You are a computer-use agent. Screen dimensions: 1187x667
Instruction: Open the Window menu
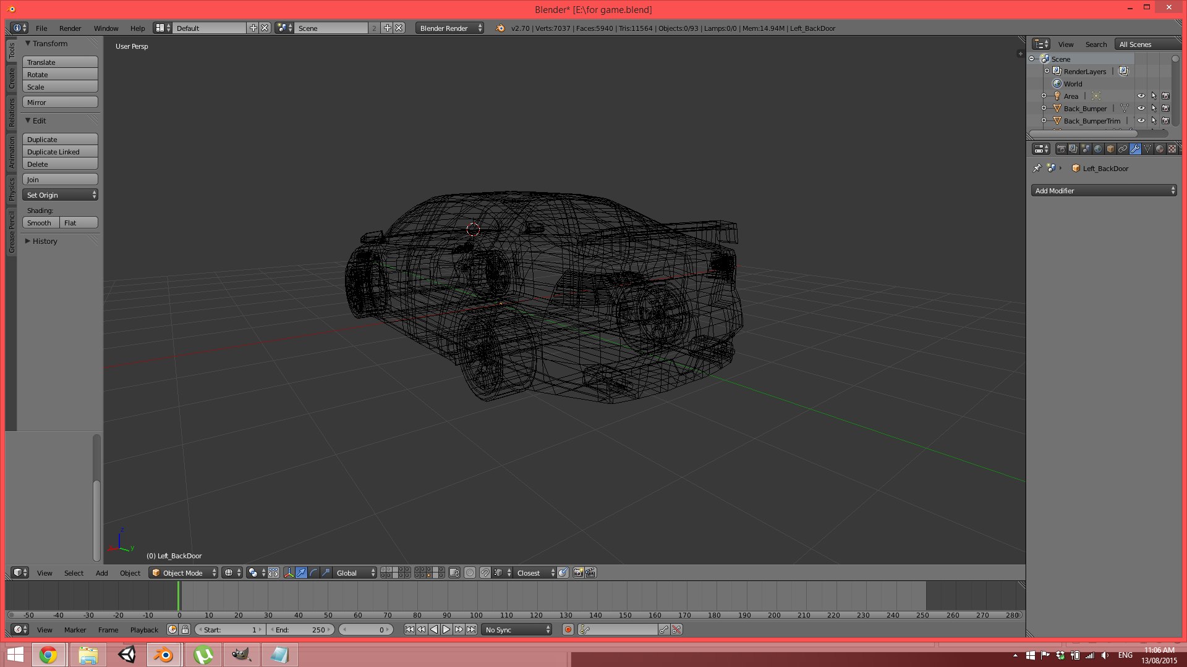click(x=106, y=28)
